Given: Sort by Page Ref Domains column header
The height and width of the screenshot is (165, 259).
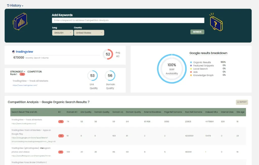Looking at the screenshot, I should click(x=173, y=112).
